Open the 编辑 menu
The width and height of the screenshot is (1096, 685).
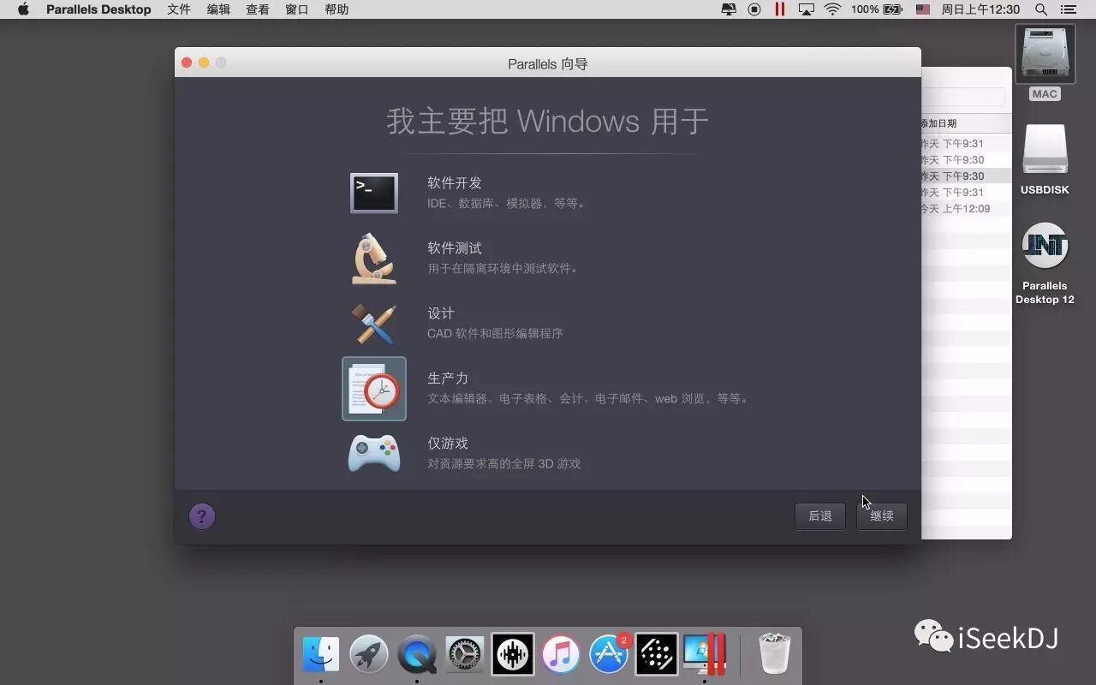(218, 9)
